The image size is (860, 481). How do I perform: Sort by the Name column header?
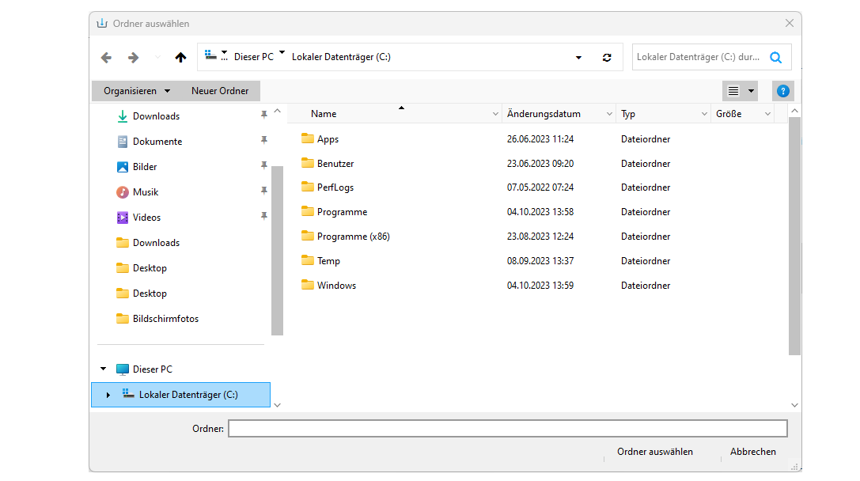pos(324,114)
